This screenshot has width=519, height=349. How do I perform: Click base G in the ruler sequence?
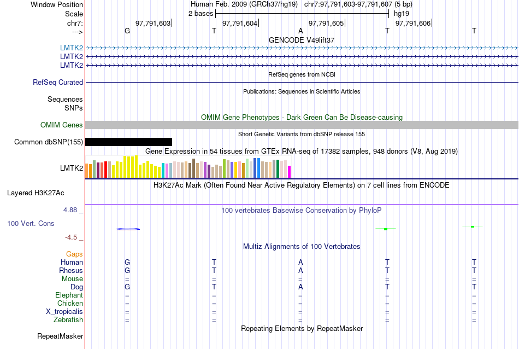click(127, 31)
